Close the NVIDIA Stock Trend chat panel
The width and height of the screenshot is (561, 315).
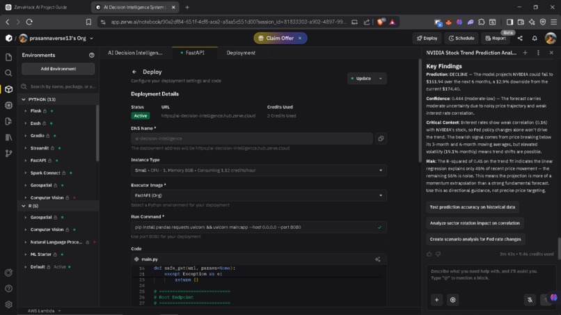551,53
